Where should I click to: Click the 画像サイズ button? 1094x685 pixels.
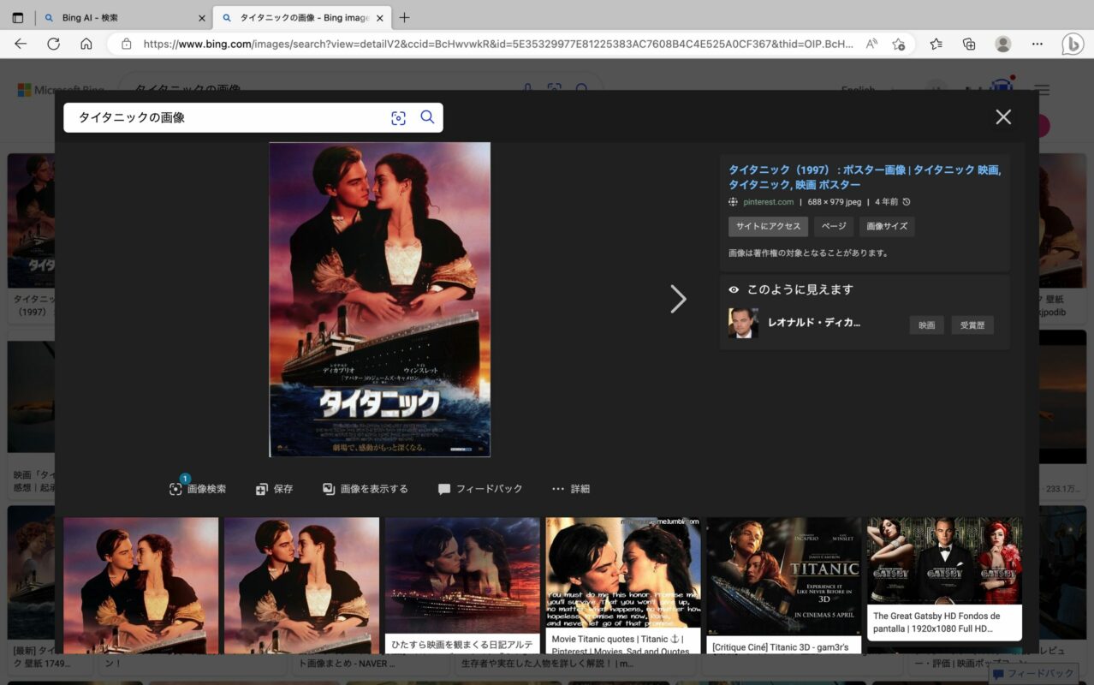[x=887, y=226]
